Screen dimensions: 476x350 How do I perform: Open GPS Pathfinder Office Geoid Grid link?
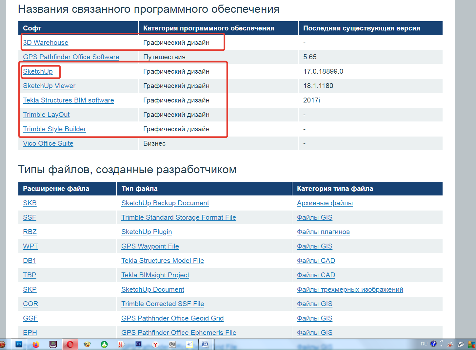pyautogui.click(x=172, y=318)
